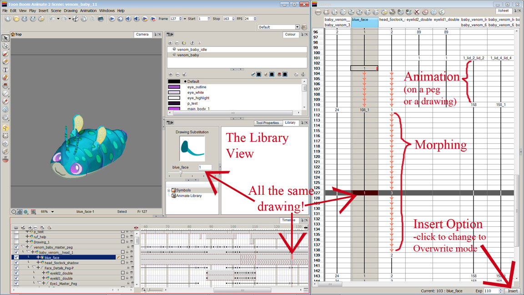Collapse the venom_baby_master_peg layer
This screenshot has width=524, height=295.
coord(22,247)
